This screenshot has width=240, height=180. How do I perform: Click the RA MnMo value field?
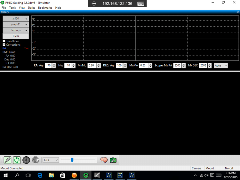(x=92, y=66)
